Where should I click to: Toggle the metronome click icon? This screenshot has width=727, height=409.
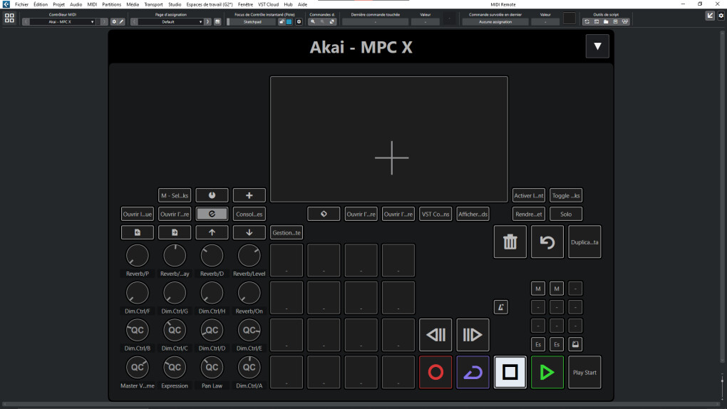(501, 307)
